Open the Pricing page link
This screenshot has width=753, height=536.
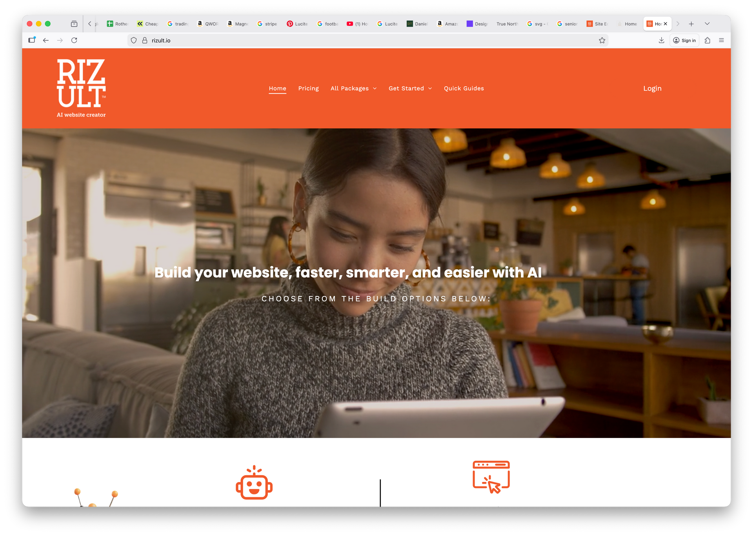coord(309,88)
